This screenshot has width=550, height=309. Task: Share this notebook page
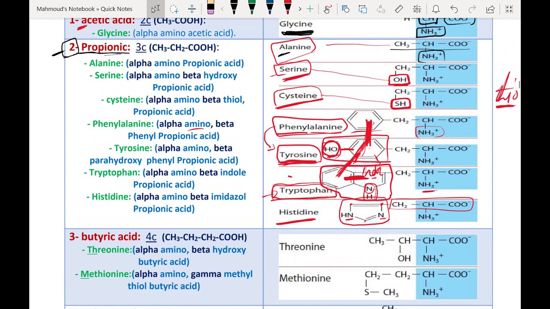[490, 9]
